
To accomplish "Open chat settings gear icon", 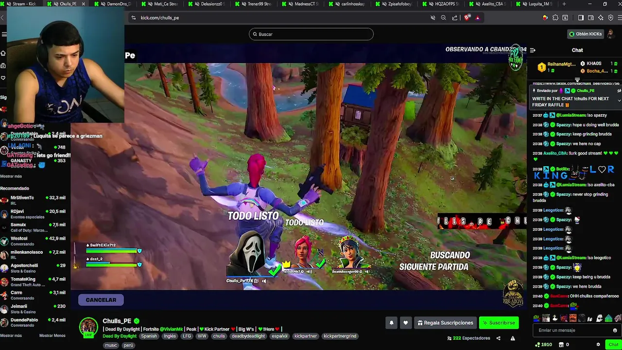I will pos(598,345).
